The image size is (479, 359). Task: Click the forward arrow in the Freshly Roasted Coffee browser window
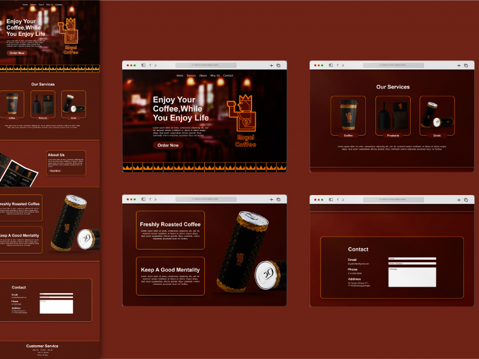pyautogui.click(x=156, y=199)
